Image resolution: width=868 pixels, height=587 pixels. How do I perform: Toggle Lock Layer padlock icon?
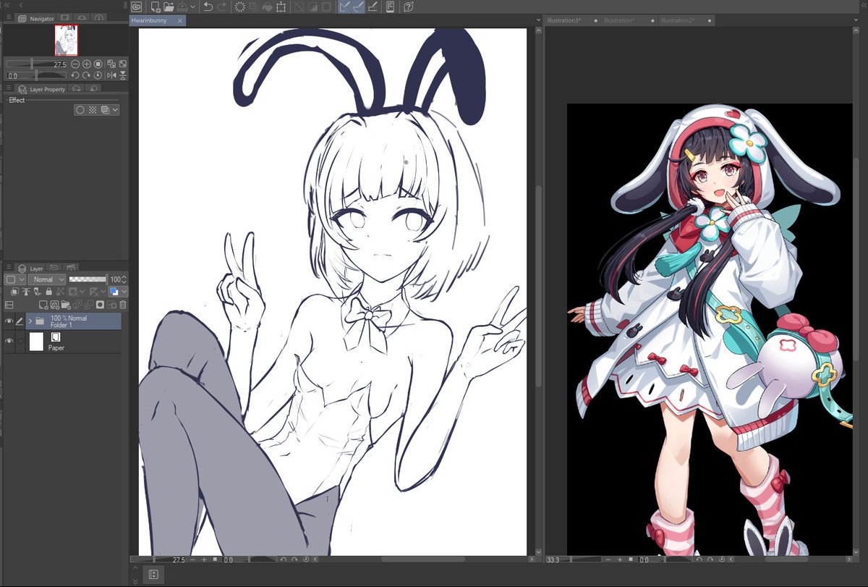(49, 291)
